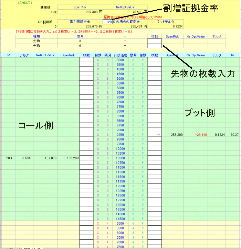
Task: Select the 6-month futures quantity input cell
Action: point(154,45)
